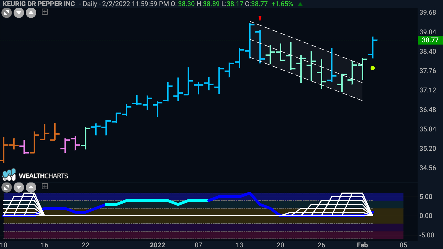Screen dimensions: 443x249
Task: Click the price panel up-arrow button
Action: pyautogui.click(x=31, y=13)
